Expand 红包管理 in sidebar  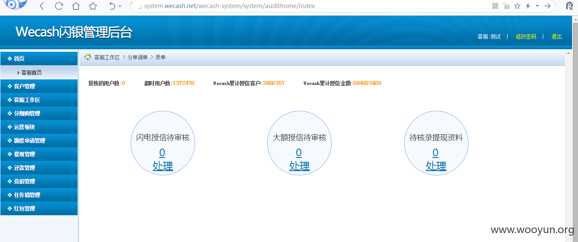click(x=39, y=208)
